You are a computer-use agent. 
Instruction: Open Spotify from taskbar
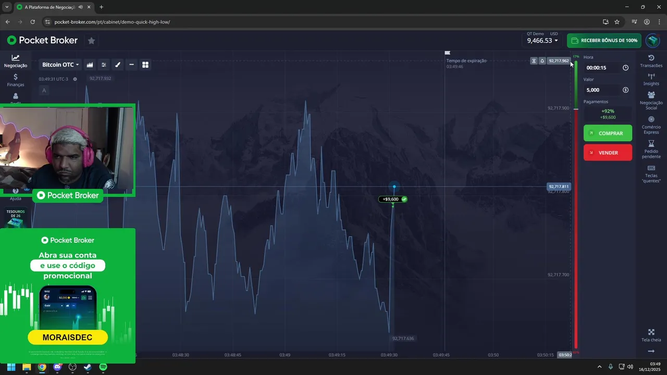point(103,367)
